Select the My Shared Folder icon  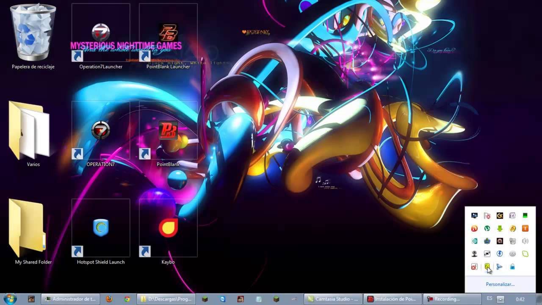click(33, 232)
